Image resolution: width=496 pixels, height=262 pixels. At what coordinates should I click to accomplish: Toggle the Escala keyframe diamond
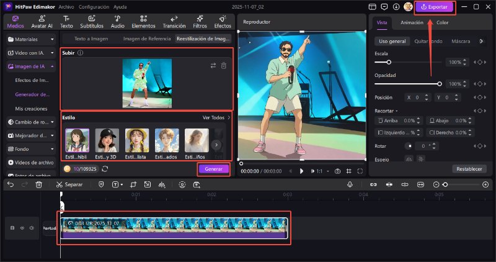(479, 63)
